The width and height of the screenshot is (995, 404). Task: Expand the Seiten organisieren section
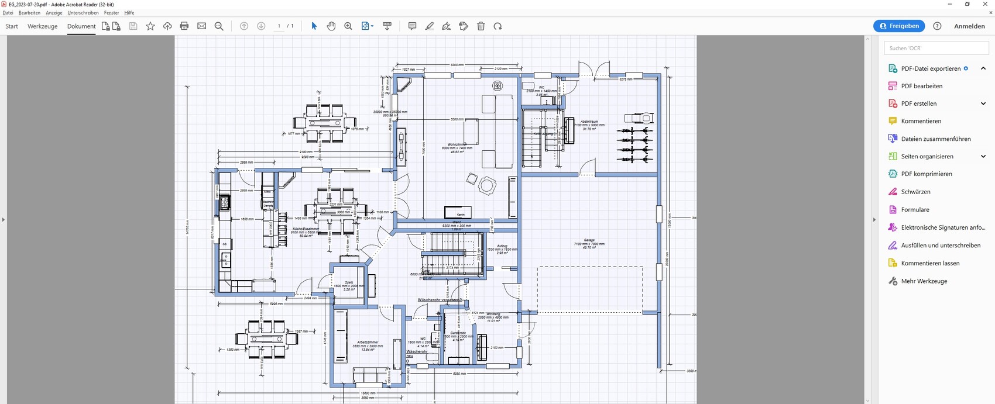983,156
